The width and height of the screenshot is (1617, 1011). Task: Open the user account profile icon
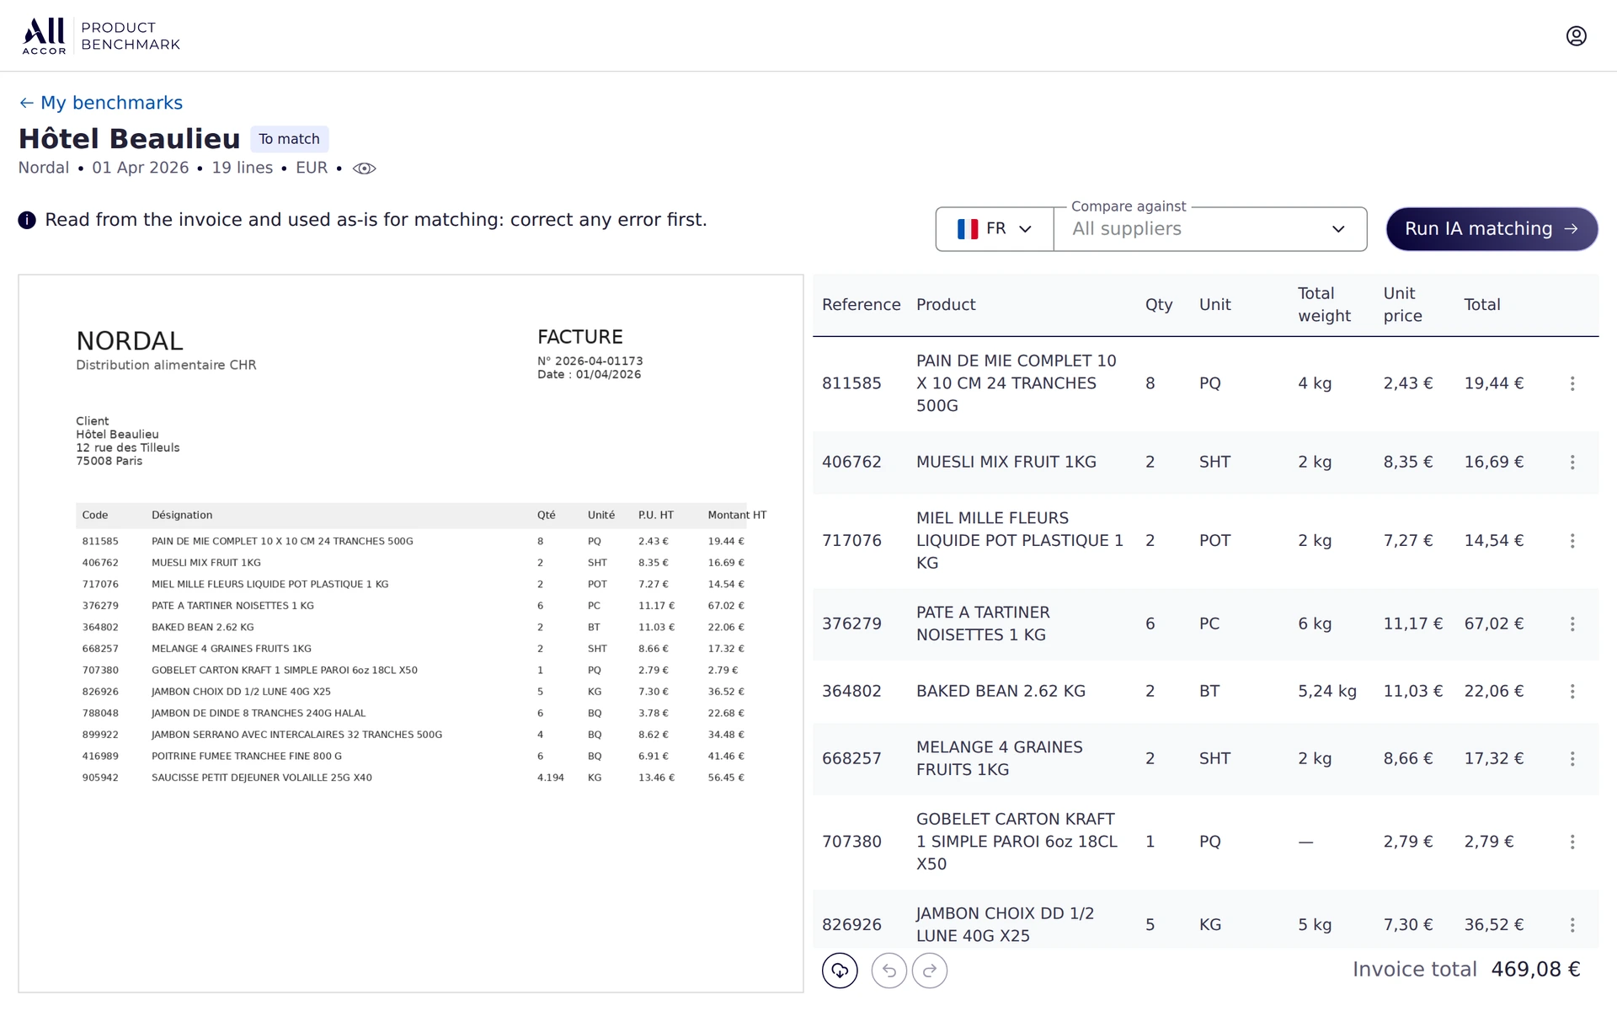click(1576, 35)
